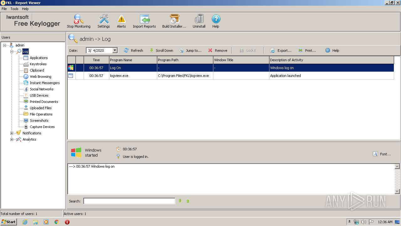Select the admin user node
This screenshot has width=401, height=226.
20,45
